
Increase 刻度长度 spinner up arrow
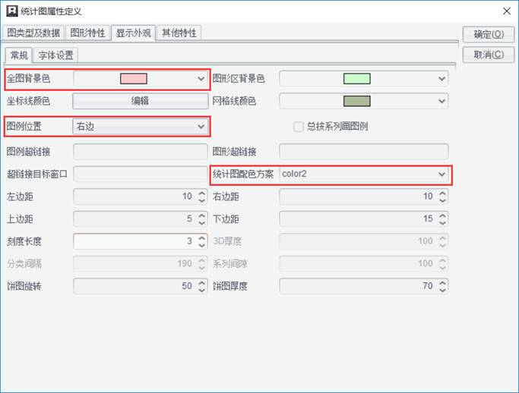[201, 238]
